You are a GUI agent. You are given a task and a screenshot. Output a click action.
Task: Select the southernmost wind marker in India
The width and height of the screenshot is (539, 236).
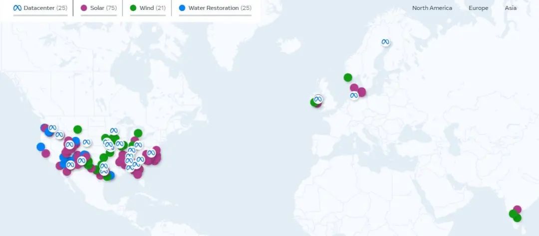(x=518, y=218)
